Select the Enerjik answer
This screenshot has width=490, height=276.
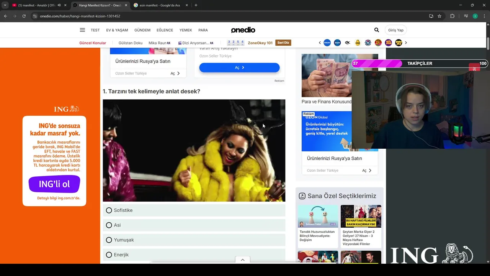click(x=194, y=255)
